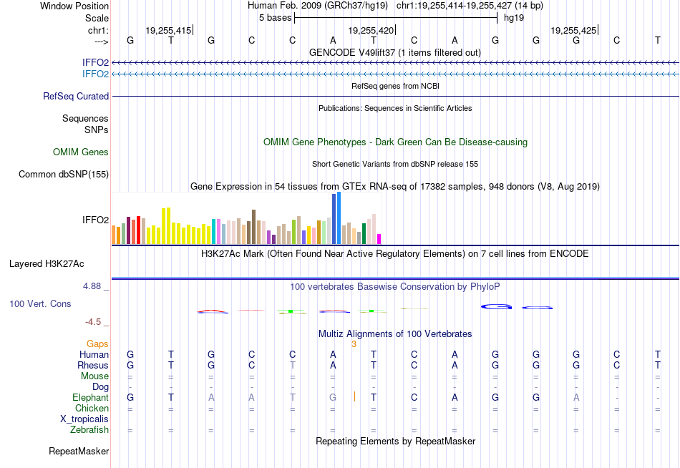This screenshot has height=468, width=680.
Task: Click the Sequences publications track label
Action: pos(85,118)
